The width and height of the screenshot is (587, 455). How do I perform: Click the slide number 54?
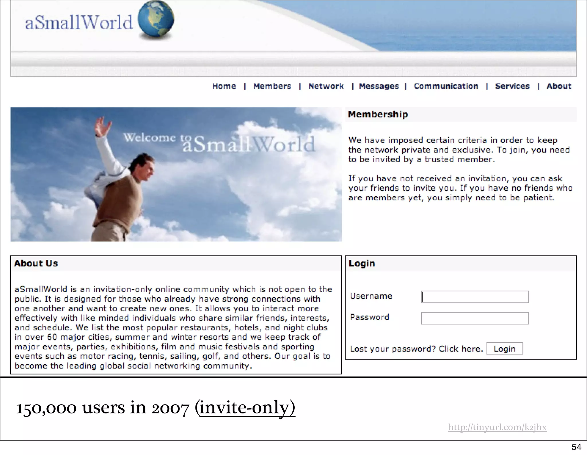pyautogui.click(x=576, y=447)
